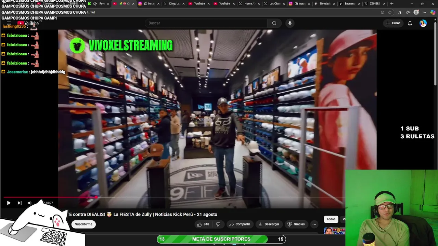Switch to the Simulador browser tab

coord(324,4)
